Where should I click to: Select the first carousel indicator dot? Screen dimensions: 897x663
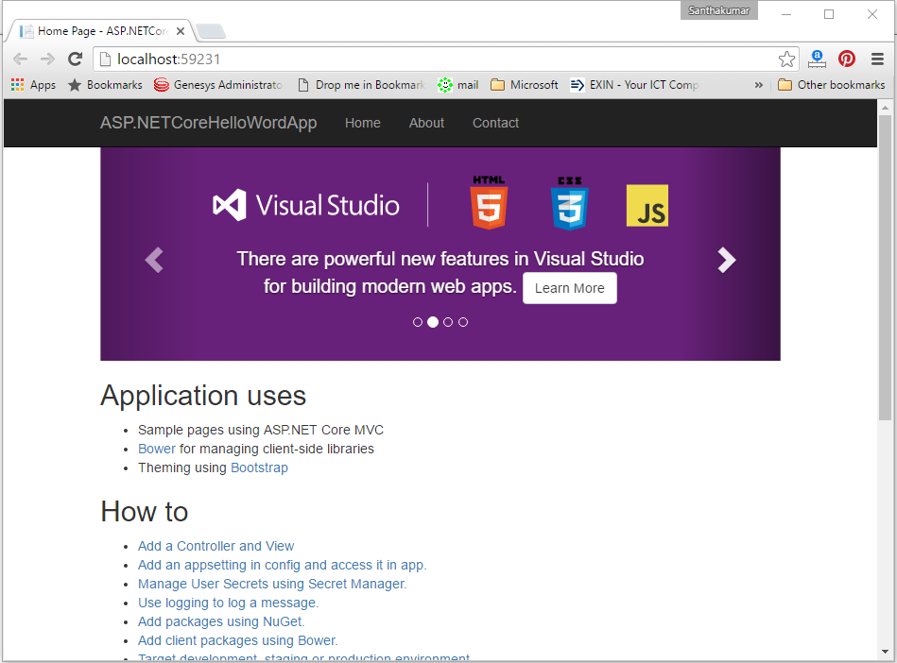point(418,322)
